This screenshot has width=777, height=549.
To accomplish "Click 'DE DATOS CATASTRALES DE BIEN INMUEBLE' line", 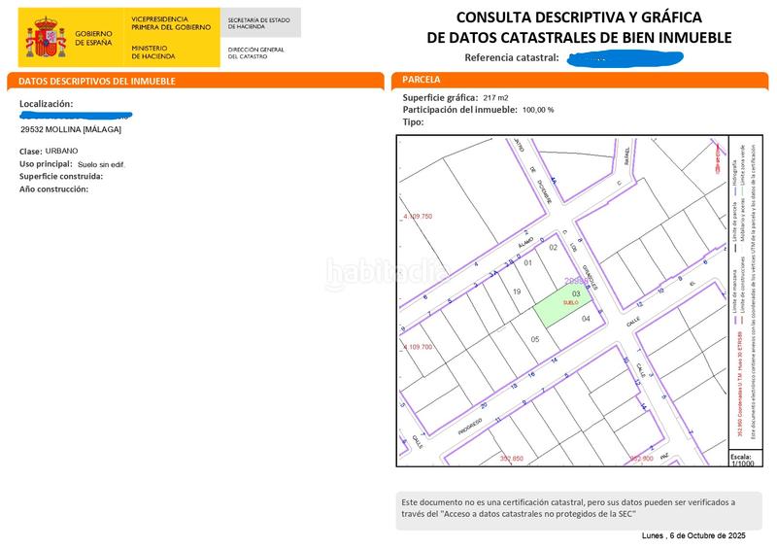I will 579,38.
